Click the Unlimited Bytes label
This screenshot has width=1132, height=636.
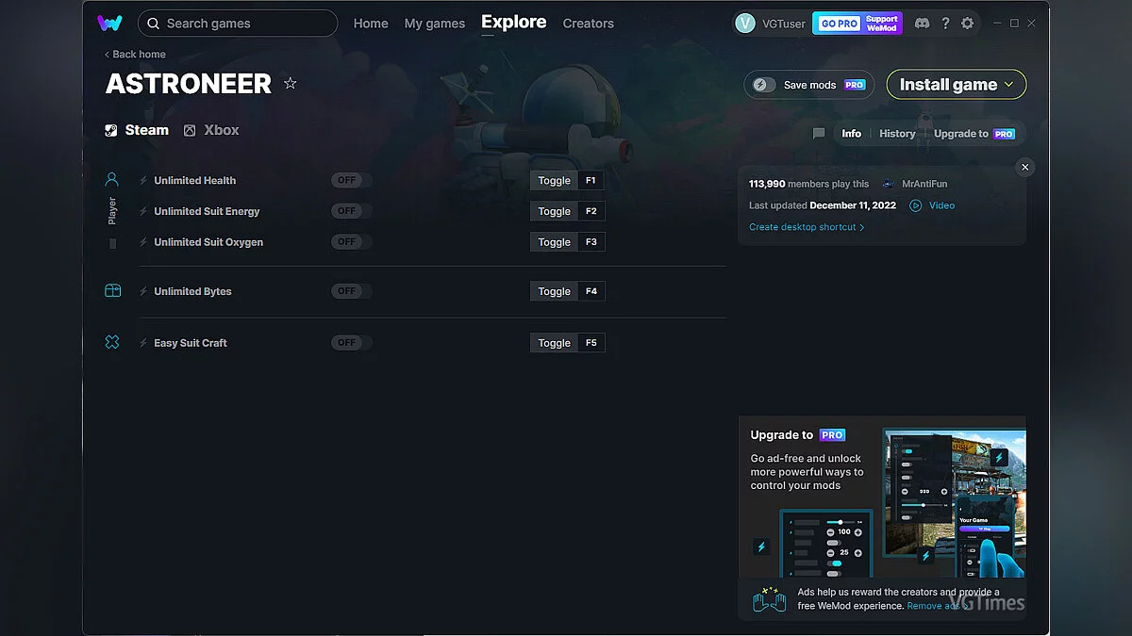click(192, 291)
